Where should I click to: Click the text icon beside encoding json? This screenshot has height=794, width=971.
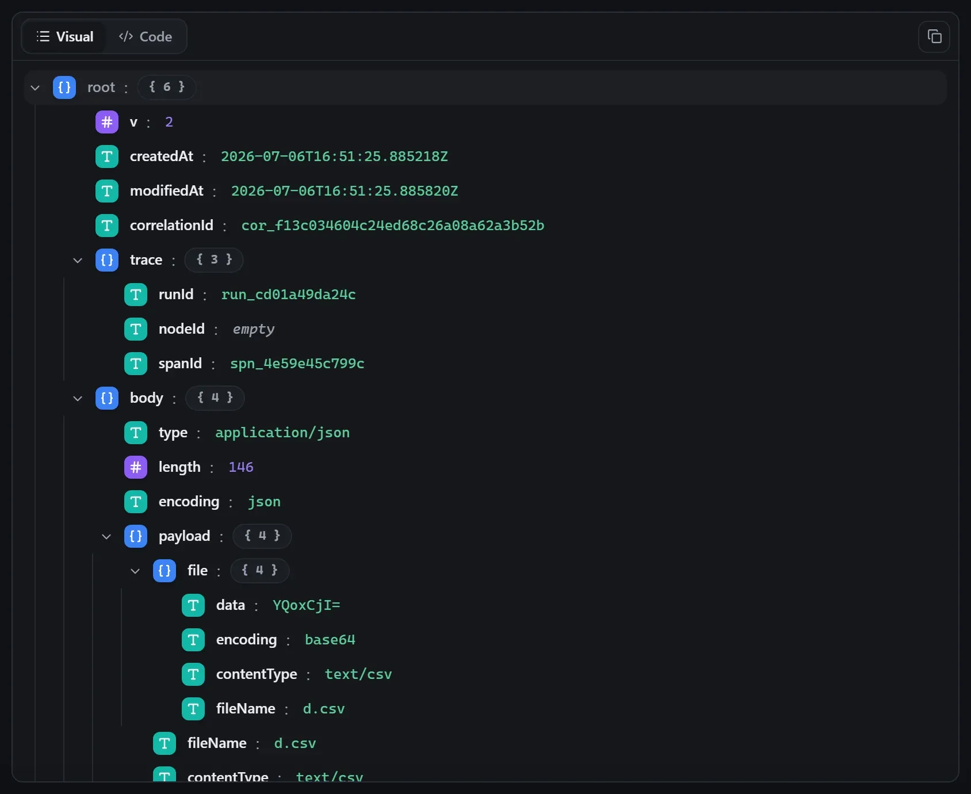[x=136, y=502]
